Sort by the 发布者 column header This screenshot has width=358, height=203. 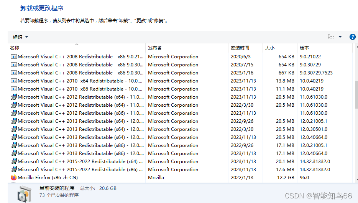click(x=187, y=48)
